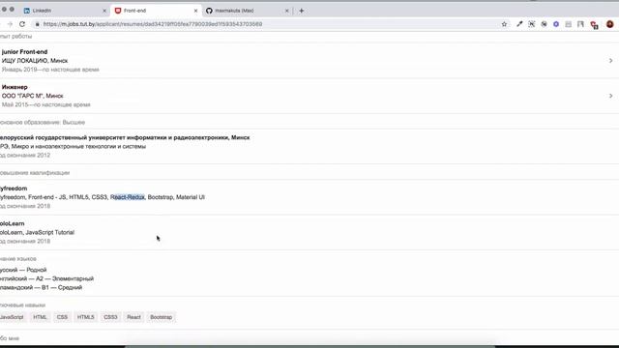Open the dashed-square capture extension icon
The image size is (619, 348).
point(532,24)
